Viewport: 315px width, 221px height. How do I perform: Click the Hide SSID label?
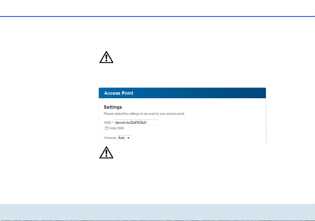[117, 128]
